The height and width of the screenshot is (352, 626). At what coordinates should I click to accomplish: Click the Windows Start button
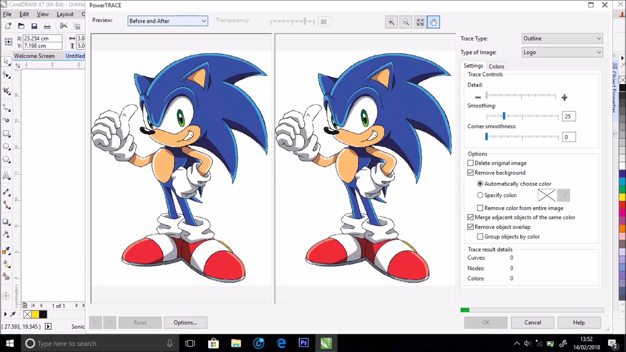(x=10, y=343)
